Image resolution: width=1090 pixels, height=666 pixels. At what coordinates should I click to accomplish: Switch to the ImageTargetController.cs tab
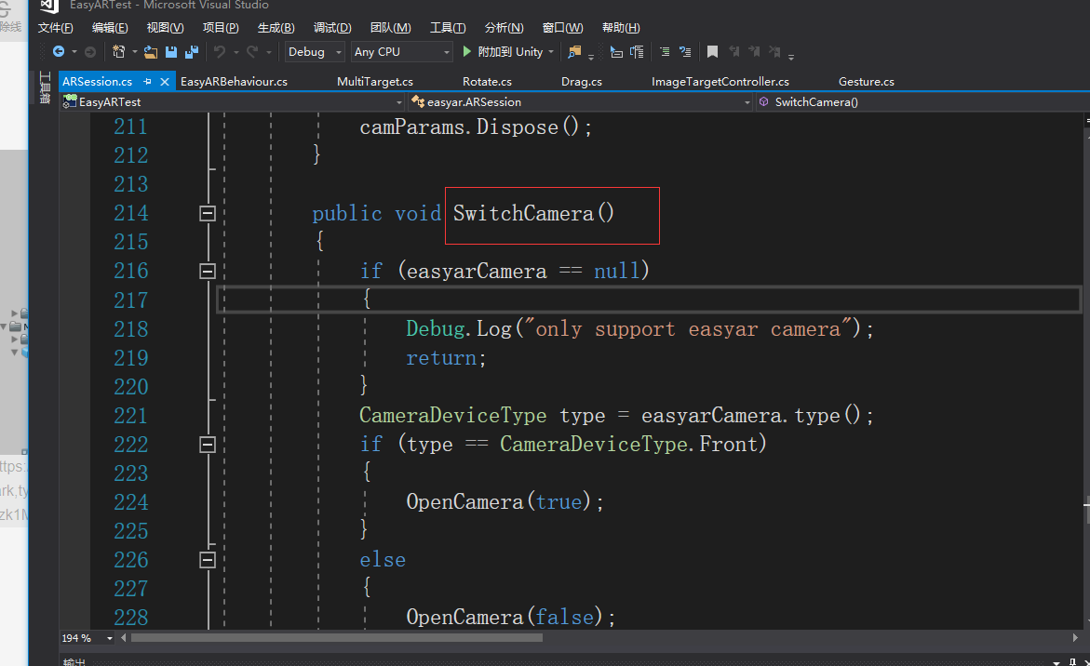tap(720, 81)
